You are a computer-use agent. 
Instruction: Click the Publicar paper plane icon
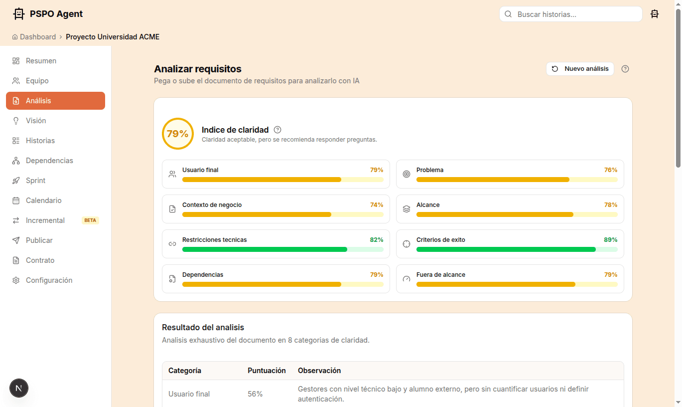[15, 240]
